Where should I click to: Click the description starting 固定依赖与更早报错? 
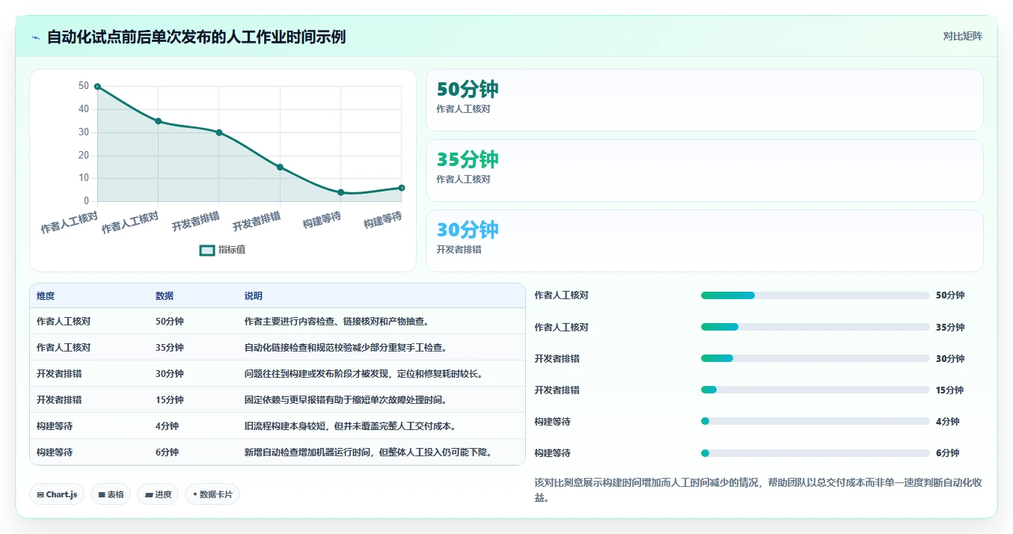346,400
